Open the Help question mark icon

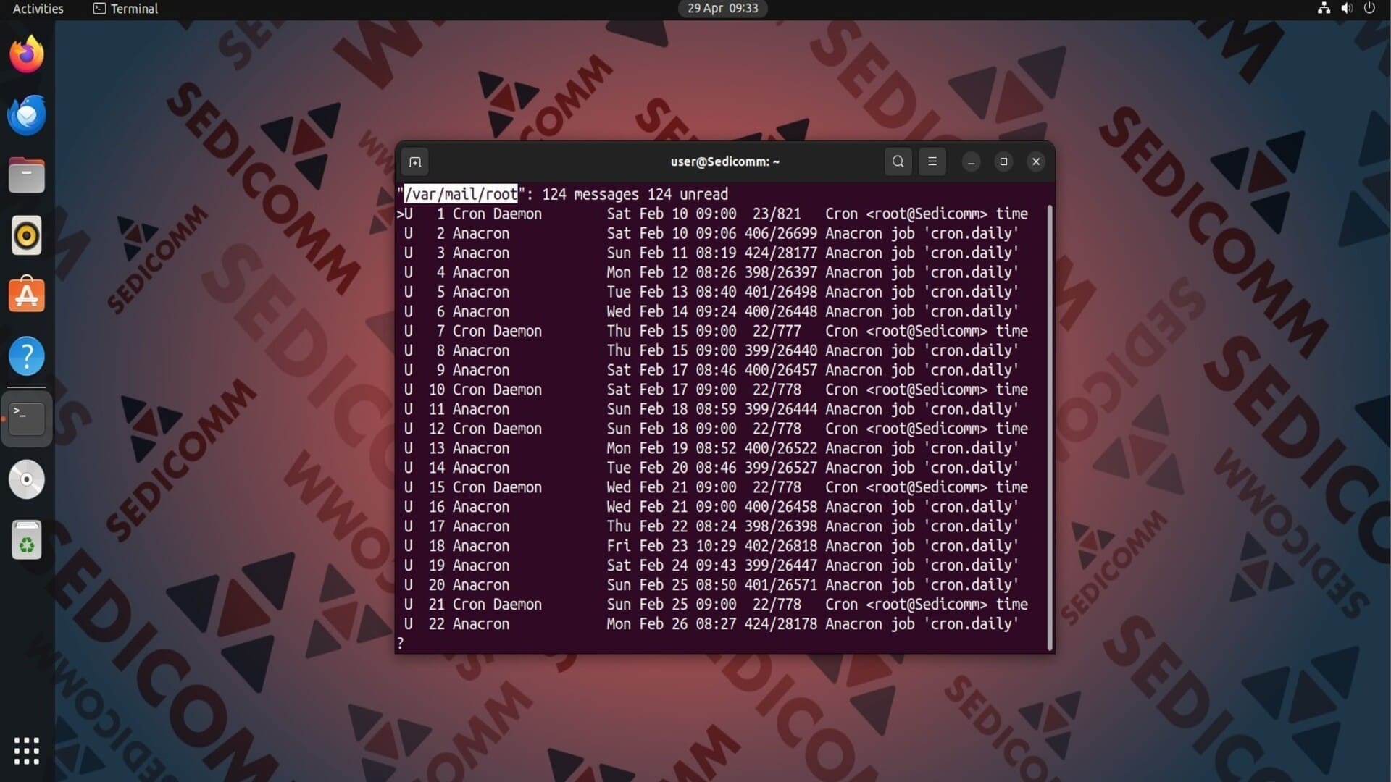(27, 356)
